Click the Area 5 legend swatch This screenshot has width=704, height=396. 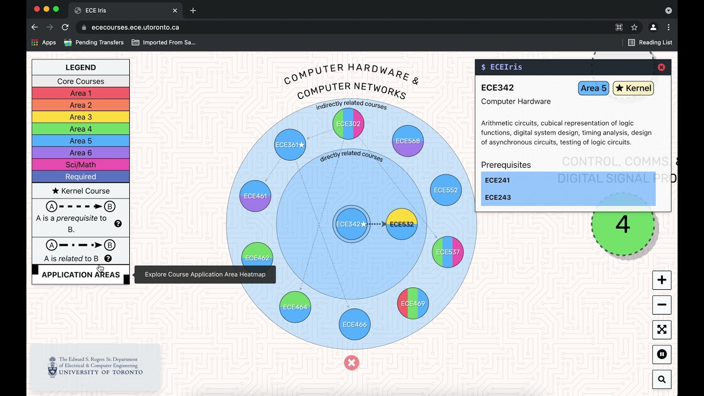(x=81, y=141)
